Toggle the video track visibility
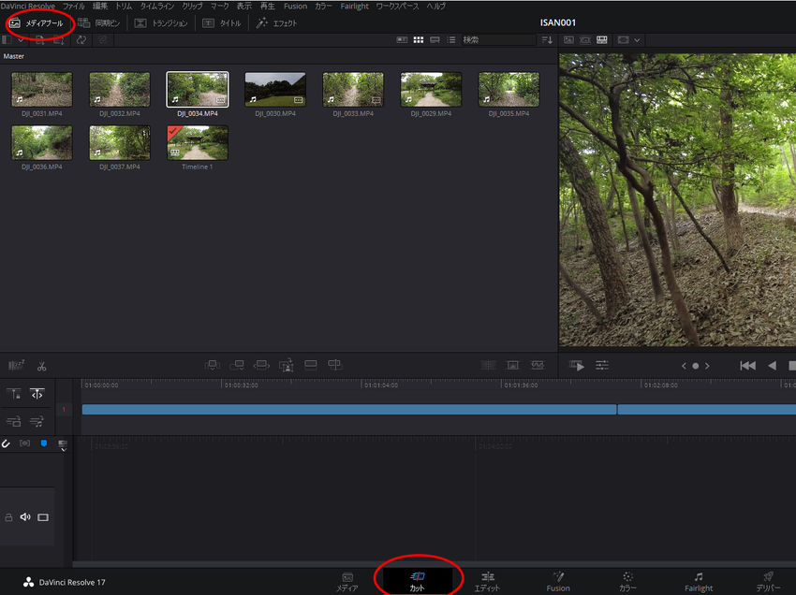Image resolution: width=796 pixels, height=595 pixels. [x=43, y=517]
